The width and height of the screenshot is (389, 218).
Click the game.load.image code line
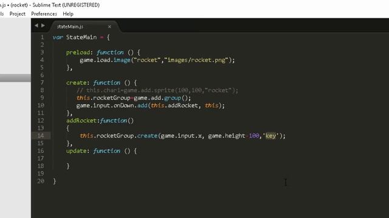157,60
